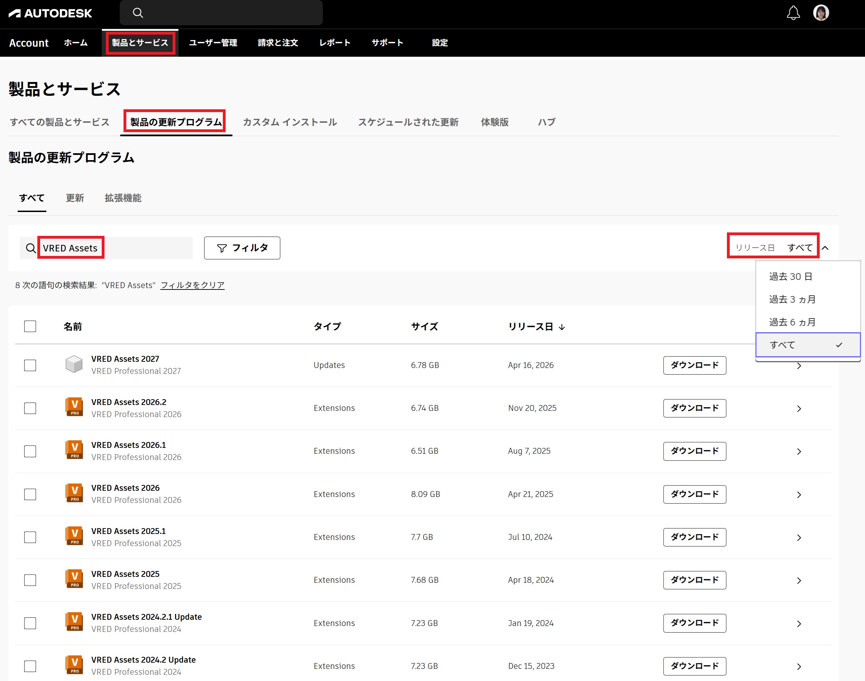Click the magnifier icon in the VRED Assets search
The width and height of the screenshot is (865, 681).
31,248
